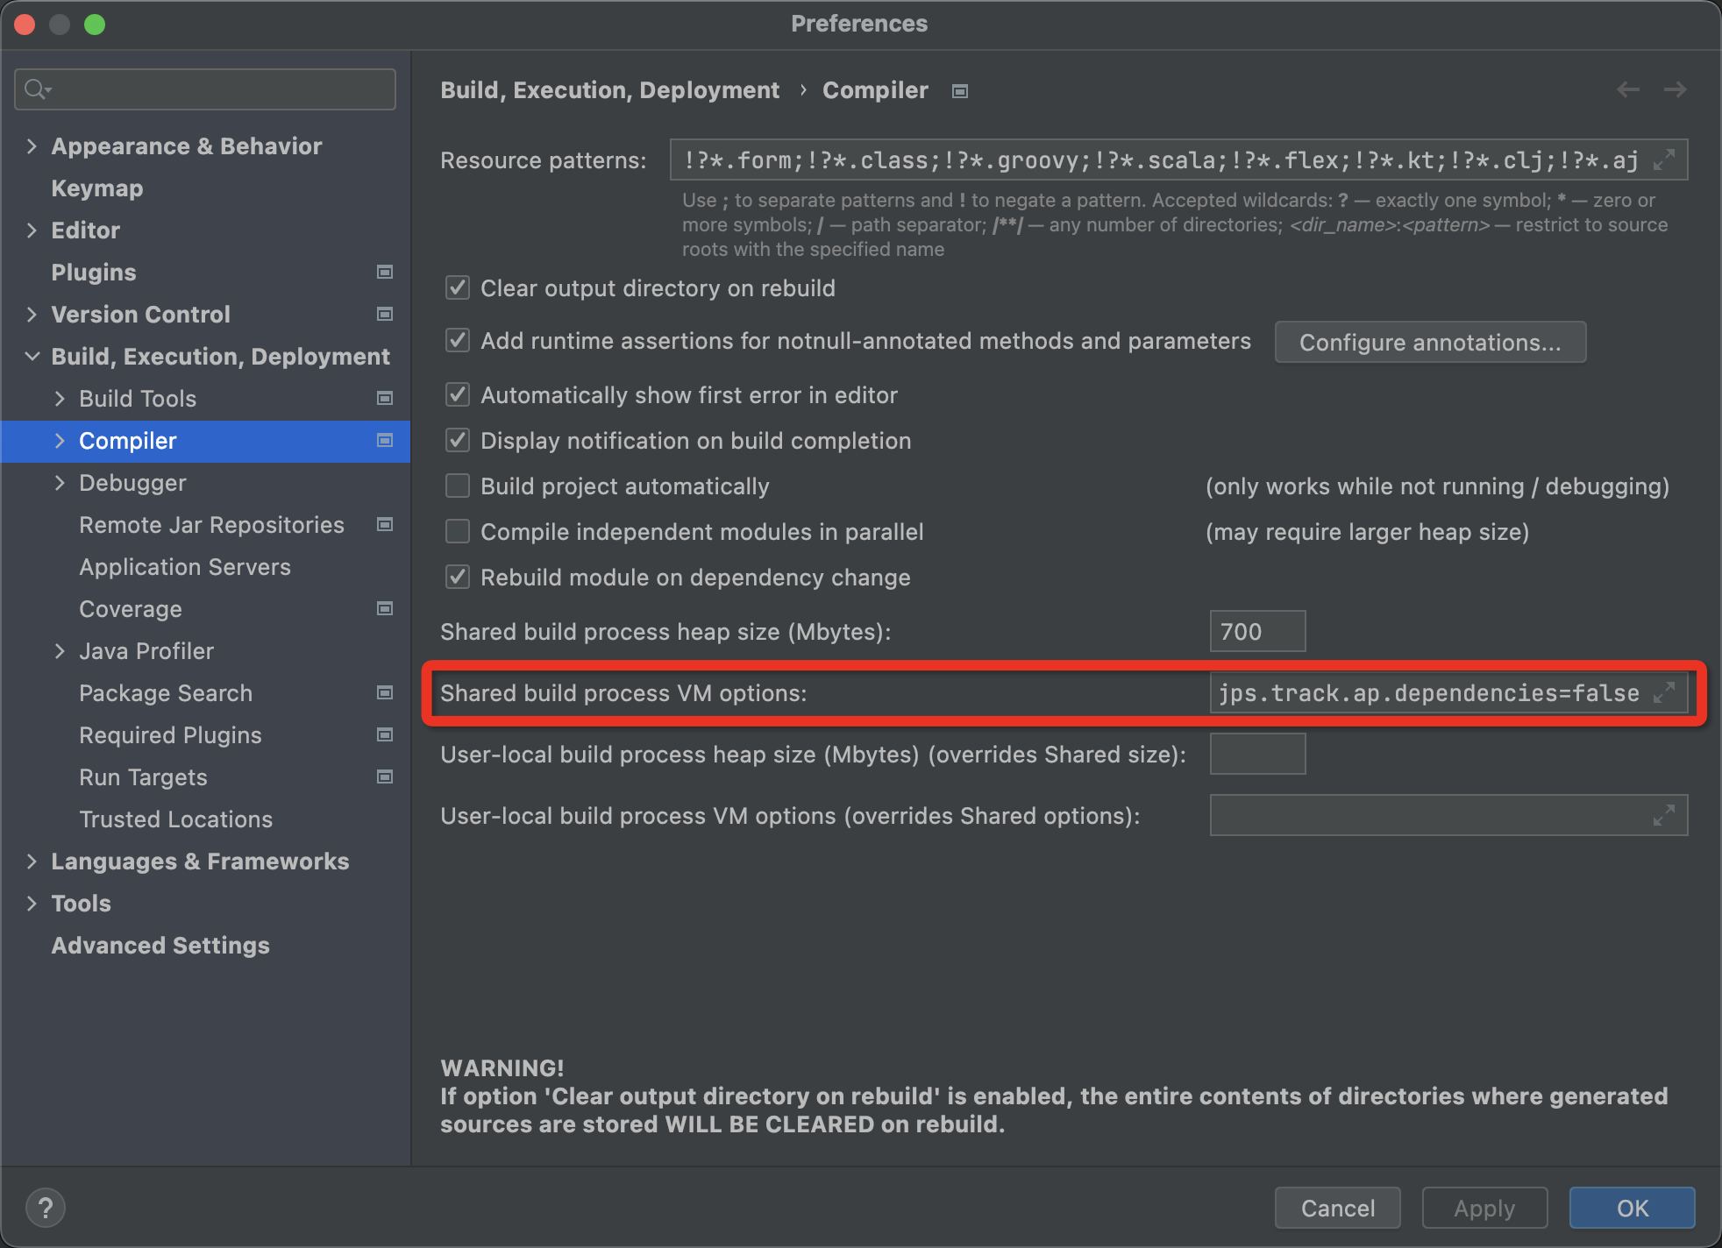Enable Compile independent modules in parallel
The image size is (1722, 1248).
458,531
